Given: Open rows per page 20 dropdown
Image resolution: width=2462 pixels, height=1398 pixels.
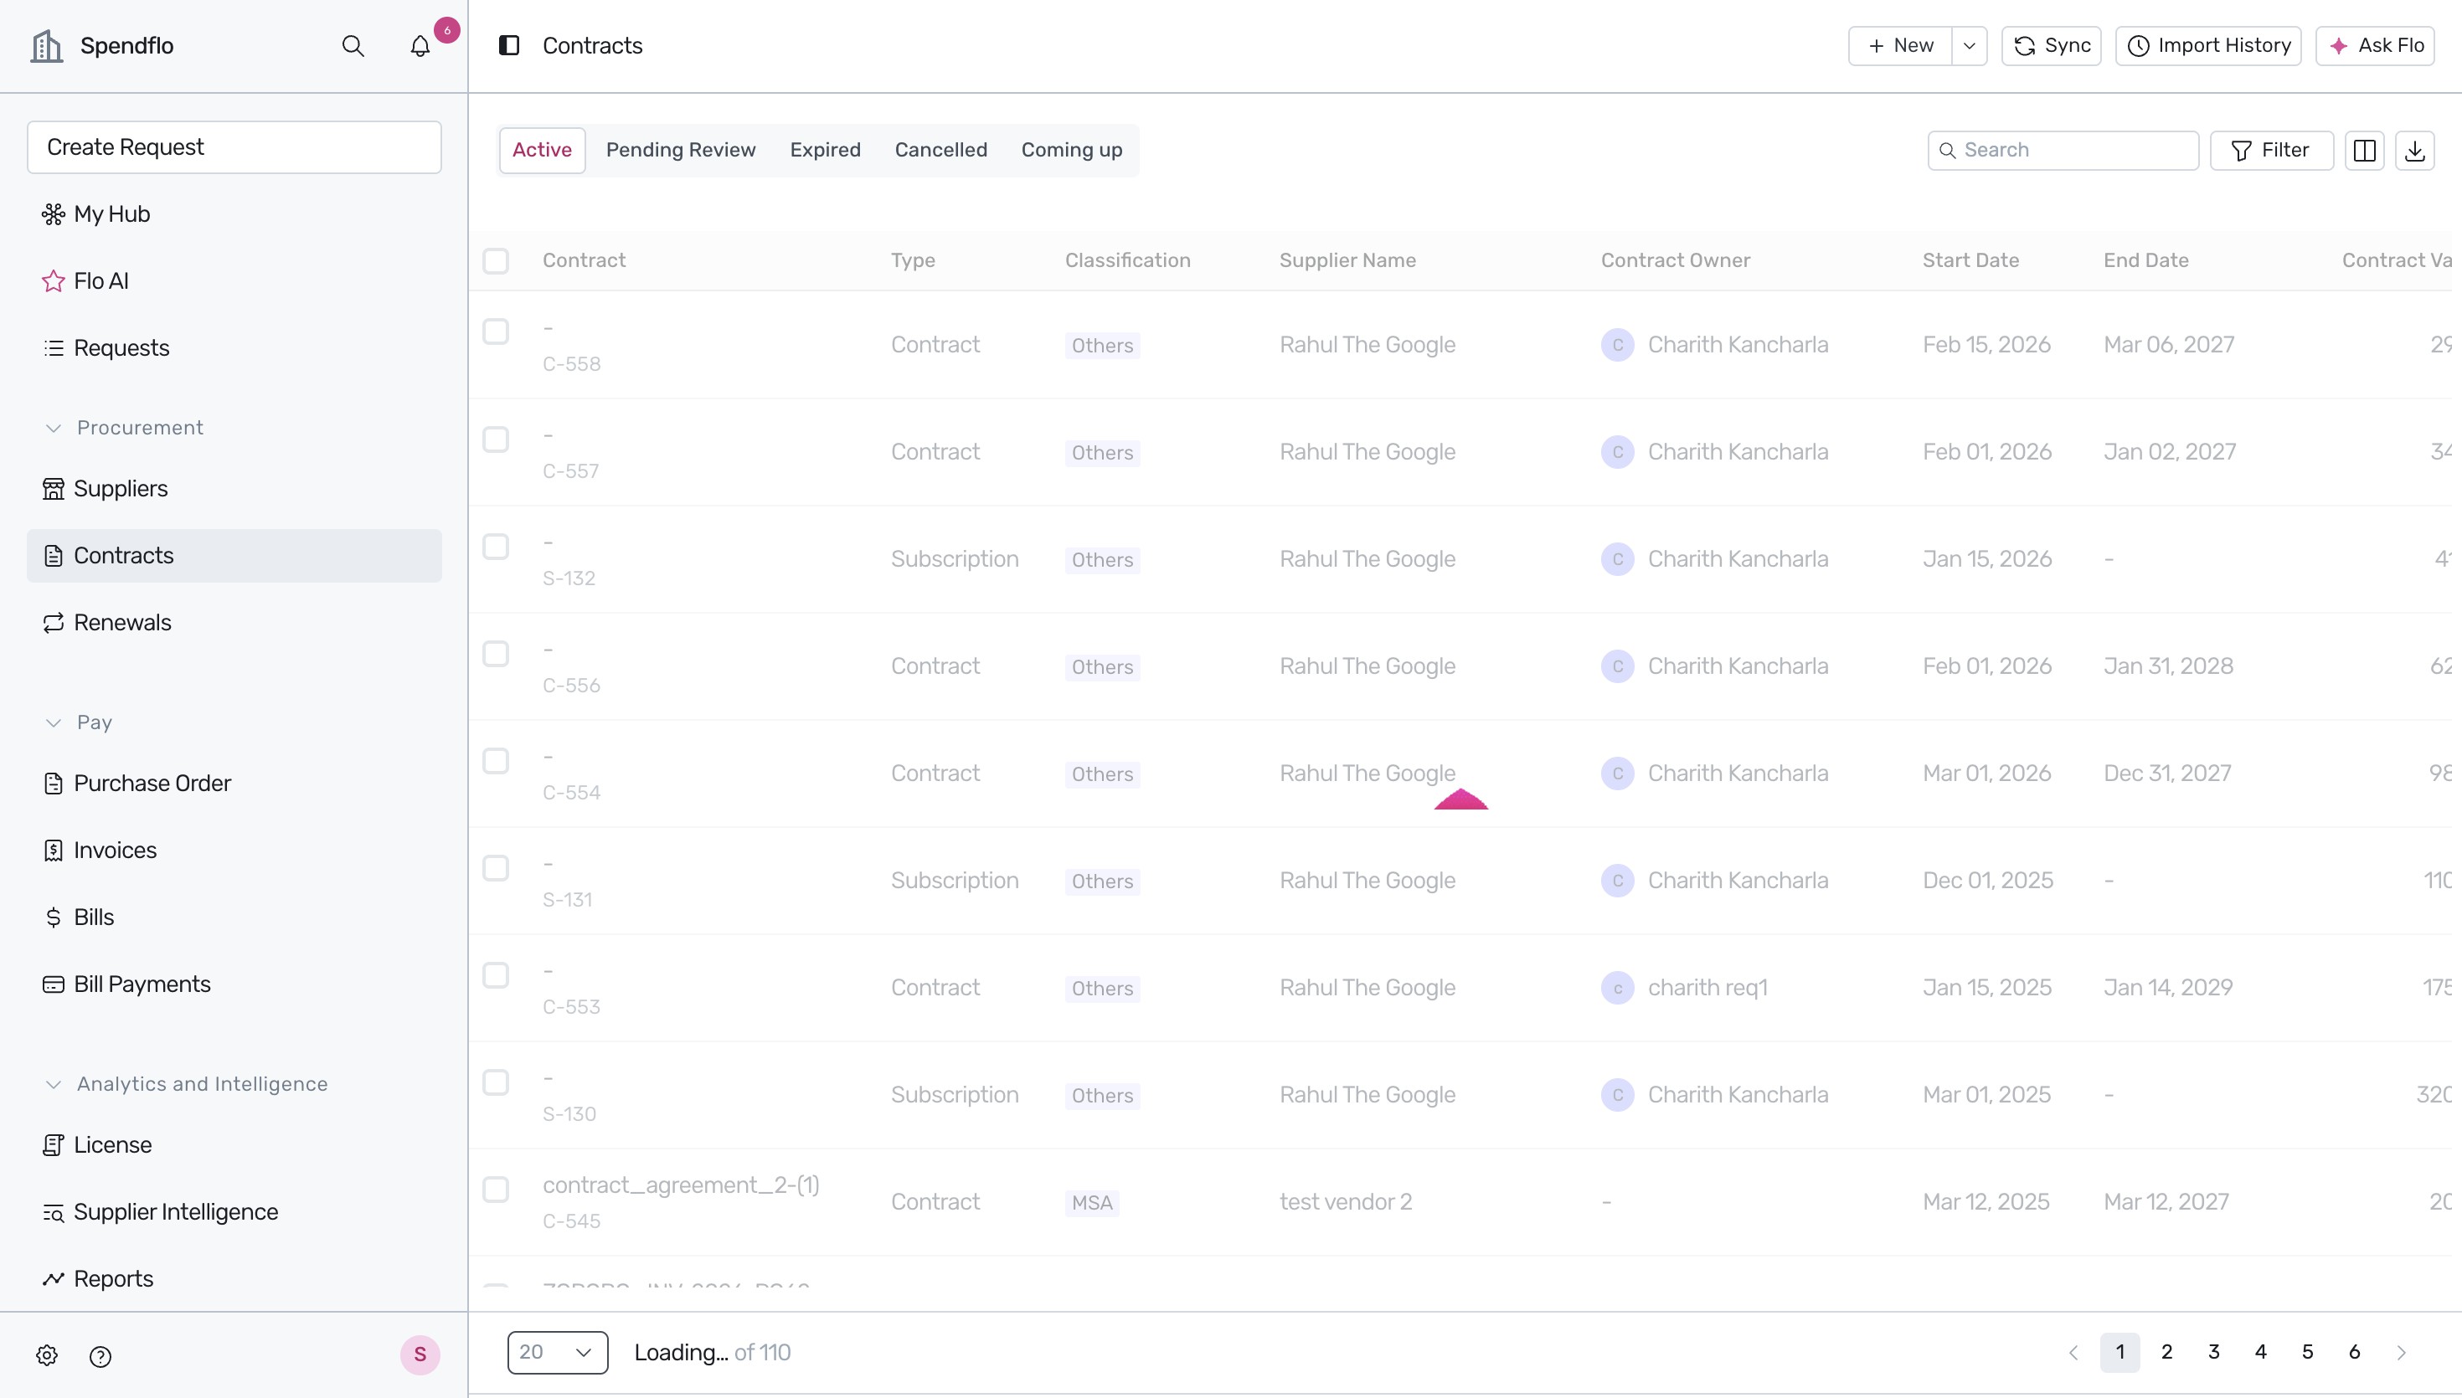Looking at the screenshot, I should tap(558, 1353).
